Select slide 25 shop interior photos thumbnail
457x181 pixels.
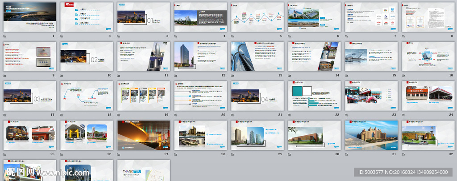point(30,135)
